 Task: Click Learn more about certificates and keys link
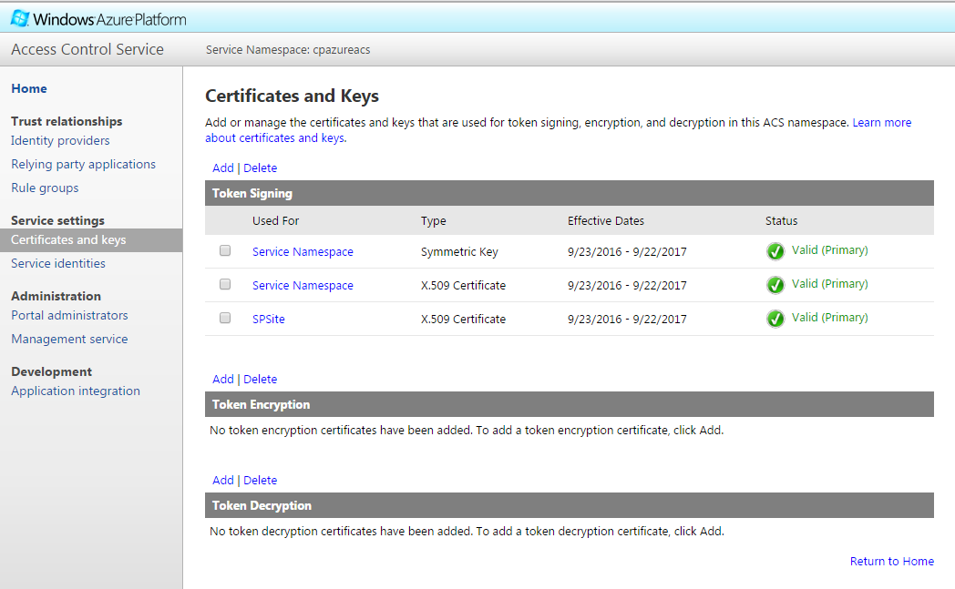point(881,122)
